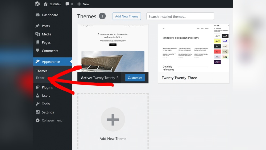Click the Customize button

(135, 78)
